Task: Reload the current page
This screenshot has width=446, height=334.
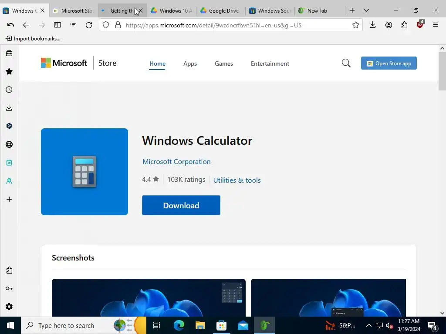Action: click(89, 25)
